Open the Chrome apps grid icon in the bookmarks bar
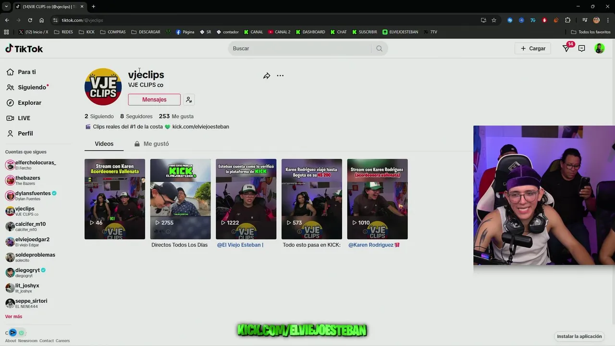Screen dimensions: 615x346 (x=6, y=32)
